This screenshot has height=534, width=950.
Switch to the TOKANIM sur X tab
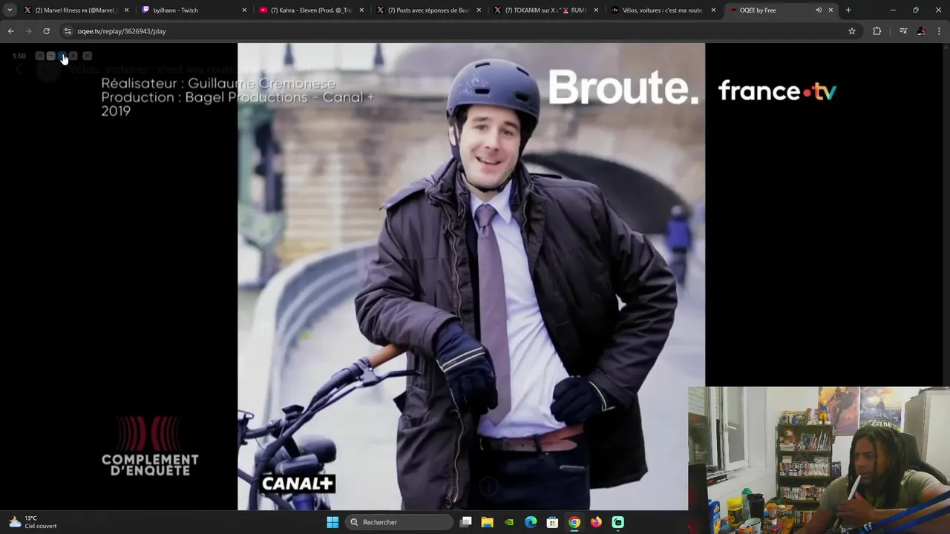click(x=546, y=10)
